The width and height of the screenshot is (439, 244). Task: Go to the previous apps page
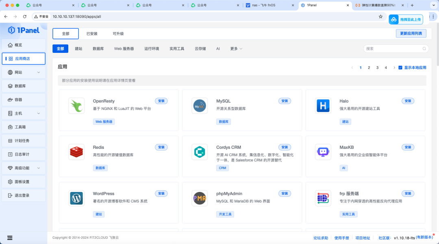pos(352,68)
